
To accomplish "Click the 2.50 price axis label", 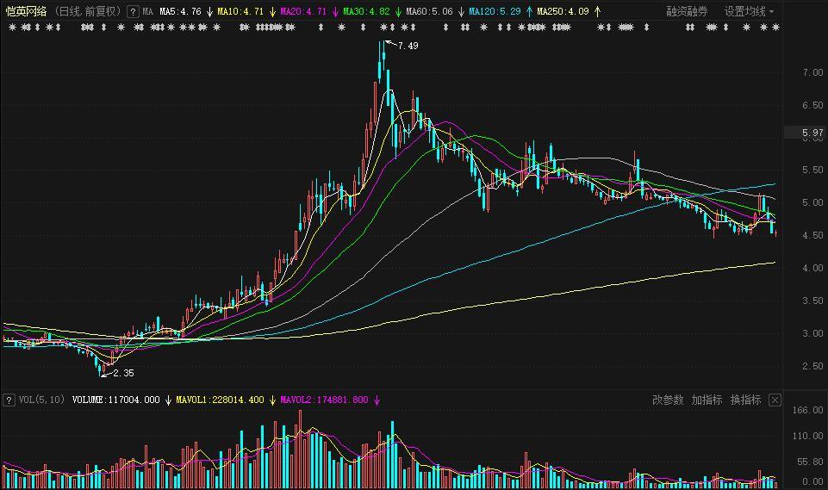I will (812, 366).
